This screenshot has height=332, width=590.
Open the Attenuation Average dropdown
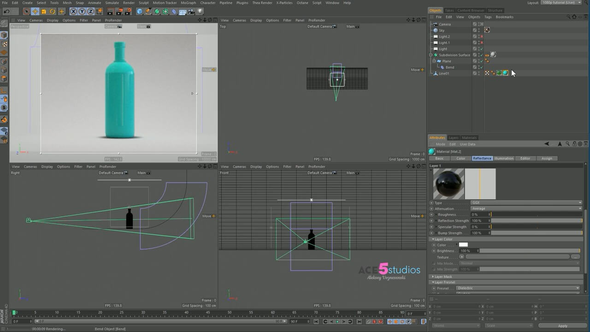526,208
